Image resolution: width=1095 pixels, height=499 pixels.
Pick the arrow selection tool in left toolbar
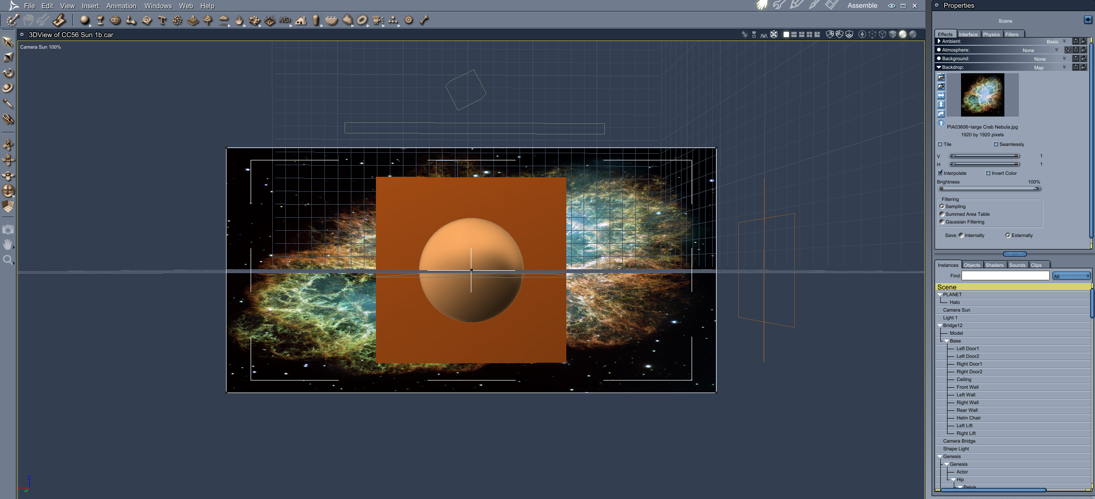coord(8,42)
